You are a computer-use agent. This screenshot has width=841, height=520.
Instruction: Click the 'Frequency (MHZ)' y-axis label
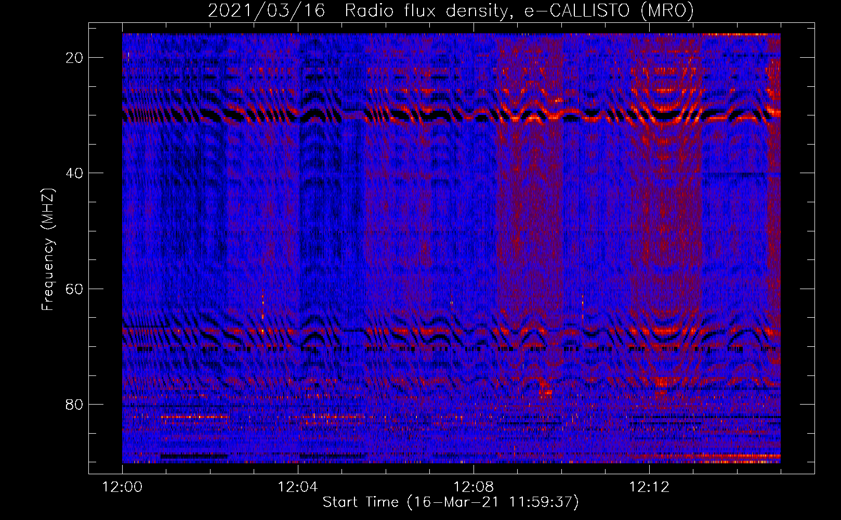pyautogui.click(x=48, y=250)
